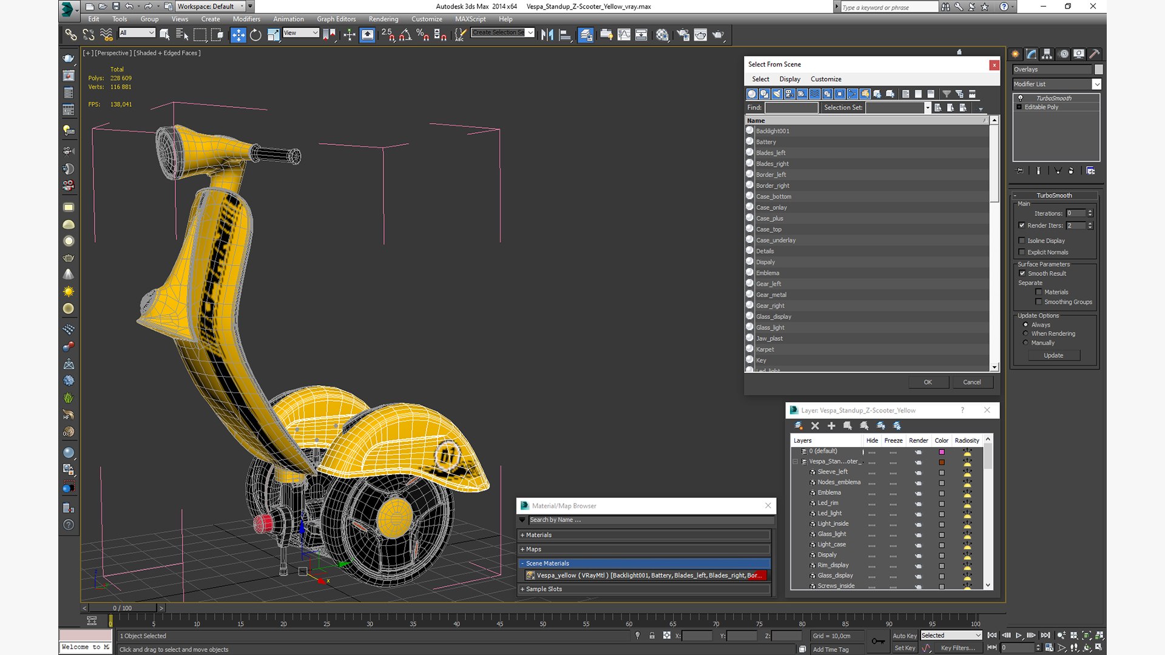This screenshot has width=1165, height=655.
Task: Click the Auto Key button
Action: (904, 636)
